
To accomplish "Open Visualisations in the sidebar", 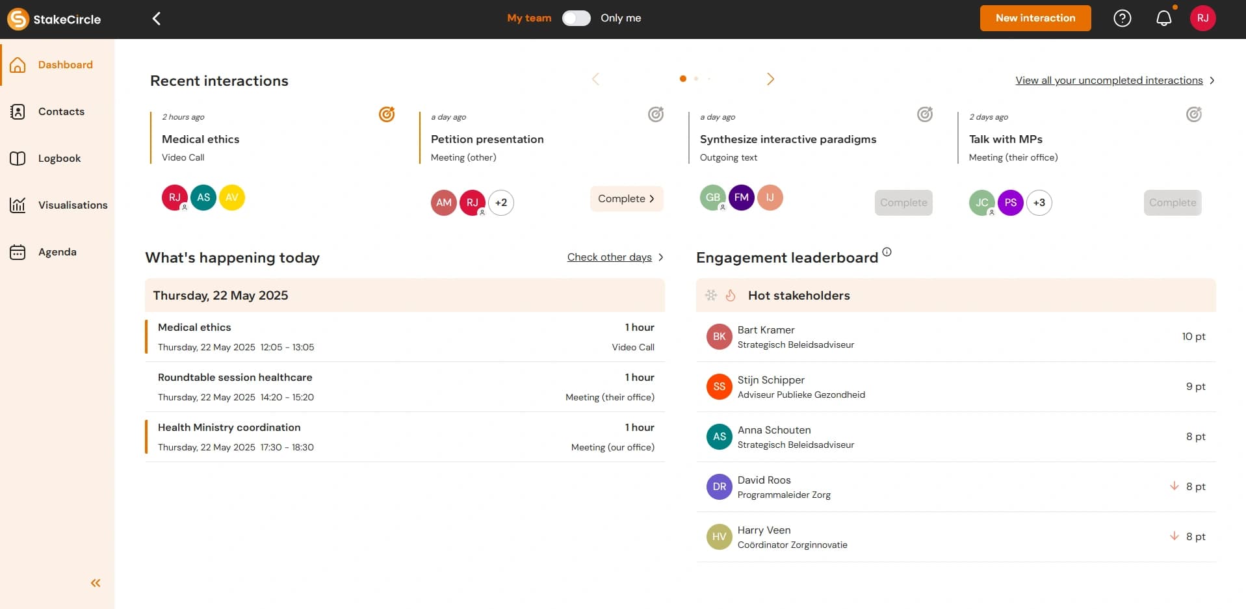I will 72,205.
